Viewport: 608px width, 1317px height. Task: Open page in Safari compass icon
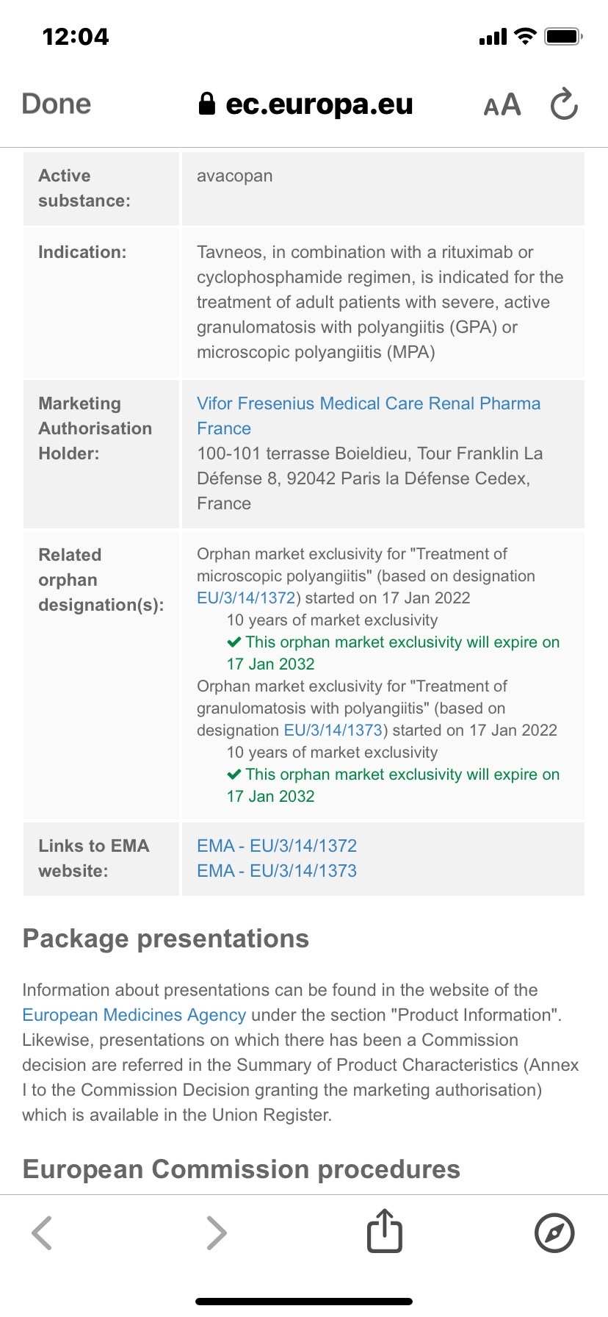pos(554,1232)
